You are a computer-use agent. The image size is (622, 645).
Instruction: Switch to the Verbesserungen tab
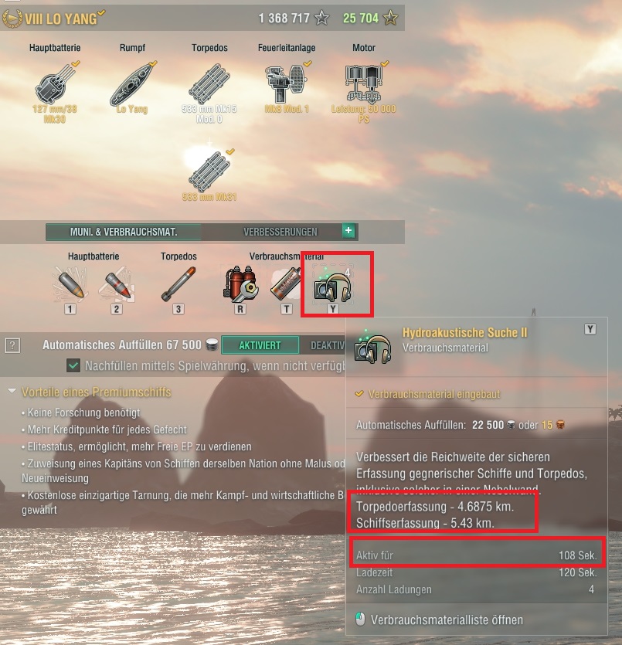[x=280, y=232]
